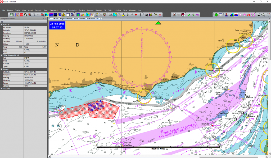The height and width of the screenshot is (158, 271).
Task: Collapse the GPS - 0 section
Action: (2, 24)
